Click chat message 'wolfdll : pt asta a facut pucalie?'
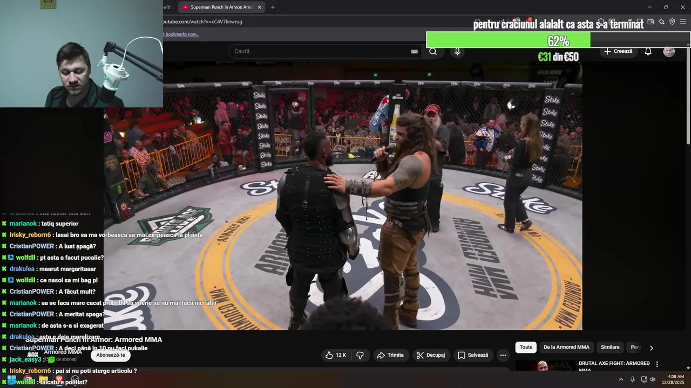The height and width of the screenshot is (388, 691). click(59, 258)
